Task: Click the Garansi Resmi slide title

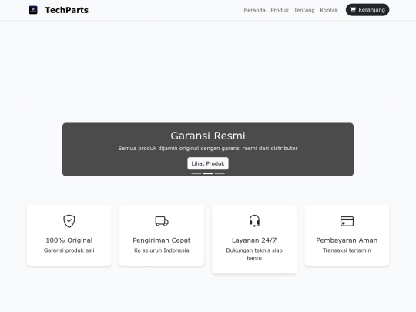Action: 208,136
